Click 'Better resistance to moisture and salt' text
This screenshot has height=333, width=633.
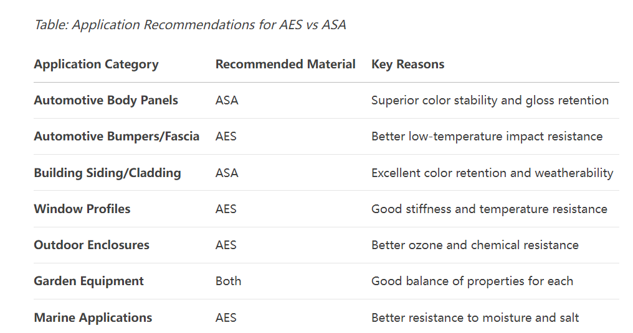pyautogui.click(x=475, y=317)
